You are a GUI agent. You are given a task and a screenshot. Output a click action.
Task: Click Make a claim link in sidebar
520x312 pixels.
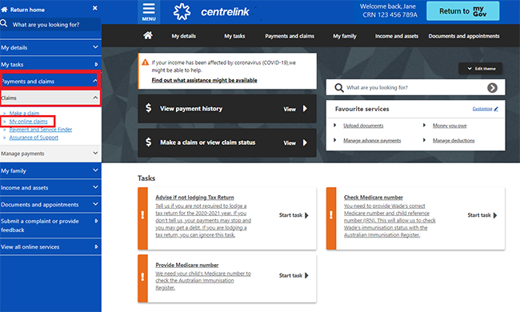(x=24, y=113)
